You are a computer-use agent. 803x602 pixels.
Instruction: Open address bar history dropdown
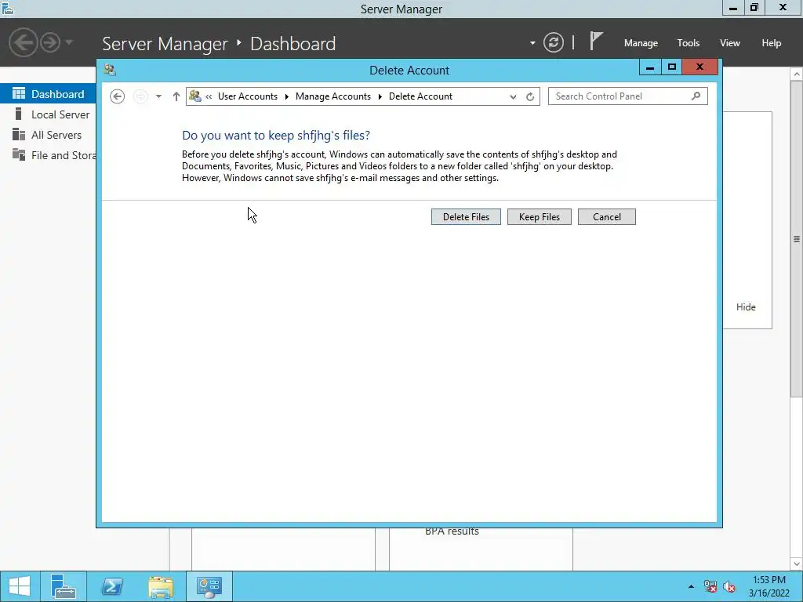pos(513,96)
